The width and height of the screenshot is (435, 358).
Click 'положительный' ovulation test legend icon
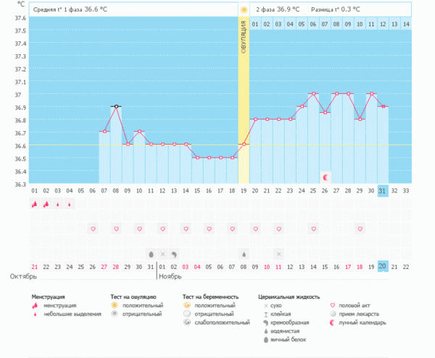pyautogui.click(x=114, y=306)
